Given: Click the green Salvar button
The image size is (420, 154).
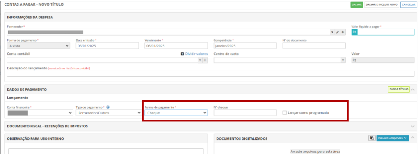Looking at the screenshot, I should 356,5.
